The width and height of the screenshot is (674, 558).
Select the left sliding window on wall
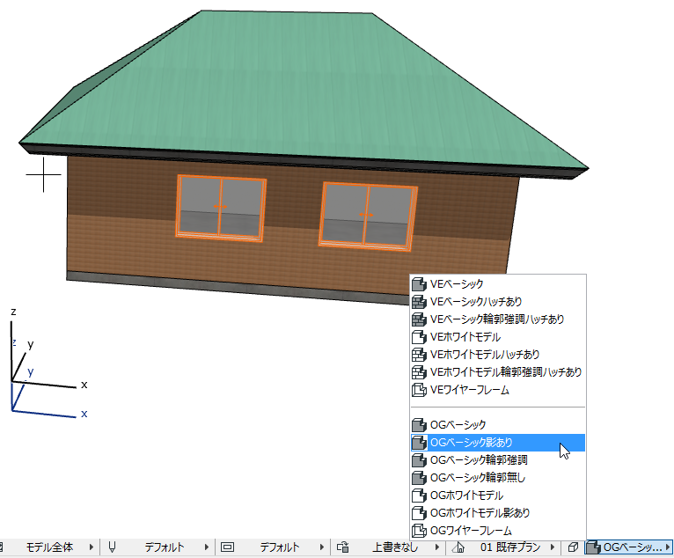(x=221, y=207)
